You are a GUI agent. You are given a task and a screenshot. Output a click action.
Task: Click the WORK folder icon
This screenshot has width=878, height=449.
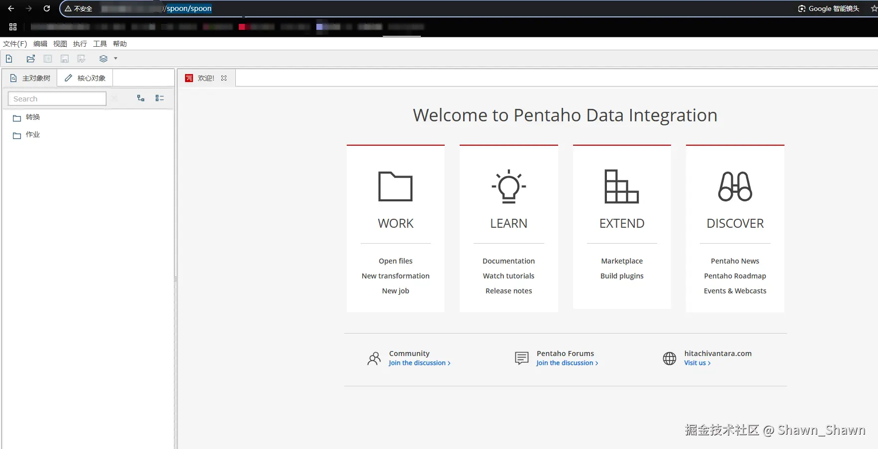pos(395,186)
